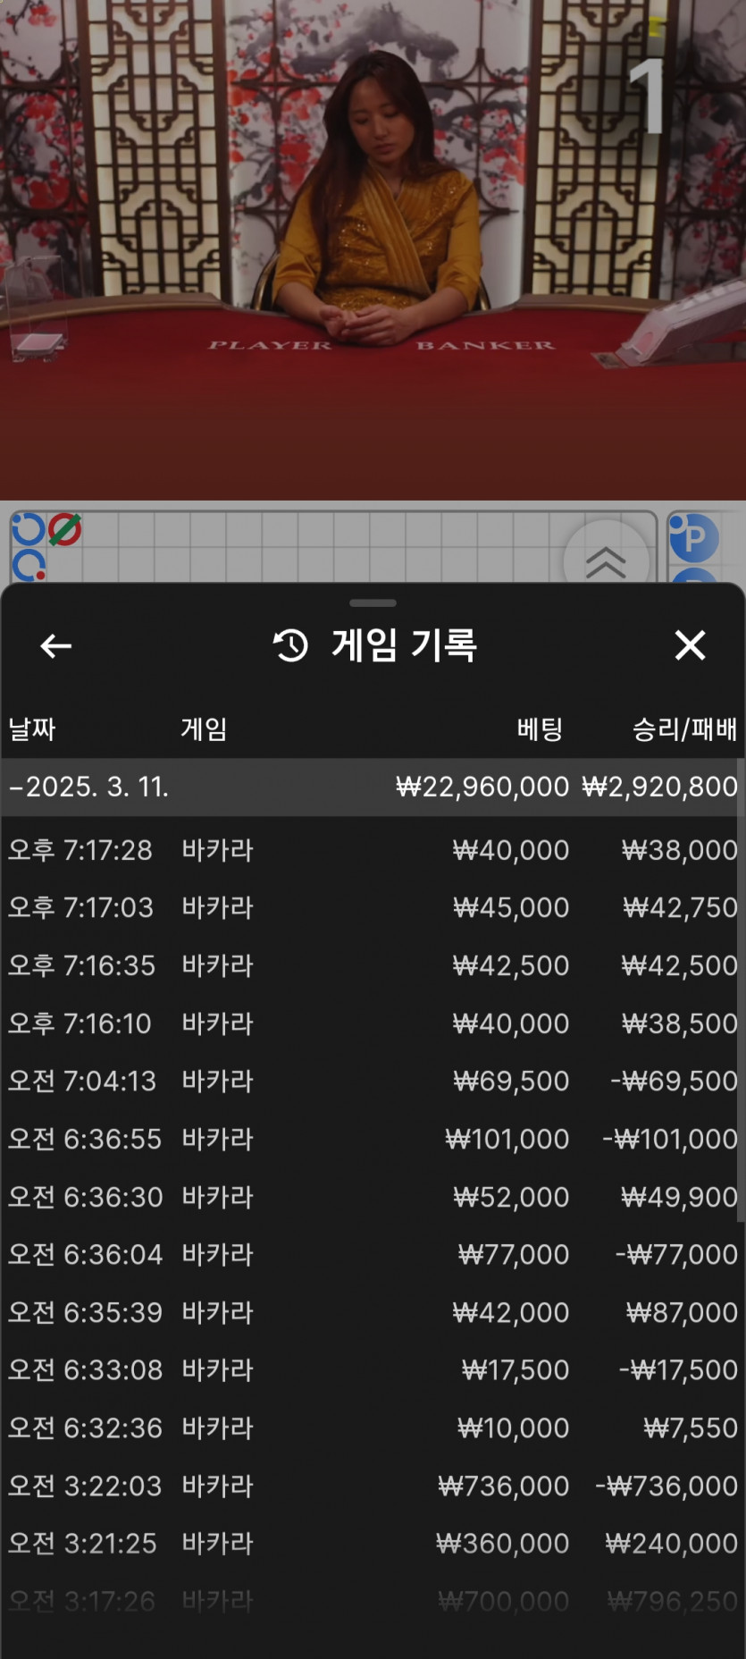The height and width of the screenshot is (1659, 746).
Task: Select the 오전 3:22:03 ₩736,000 loss row
Action: pos(373,1486)
